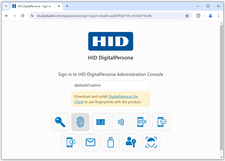Image resolution: width=225 pixels, height=161 pixels.
Task: Open the Chrome profile avatar
Action: (x=210, y=16)
